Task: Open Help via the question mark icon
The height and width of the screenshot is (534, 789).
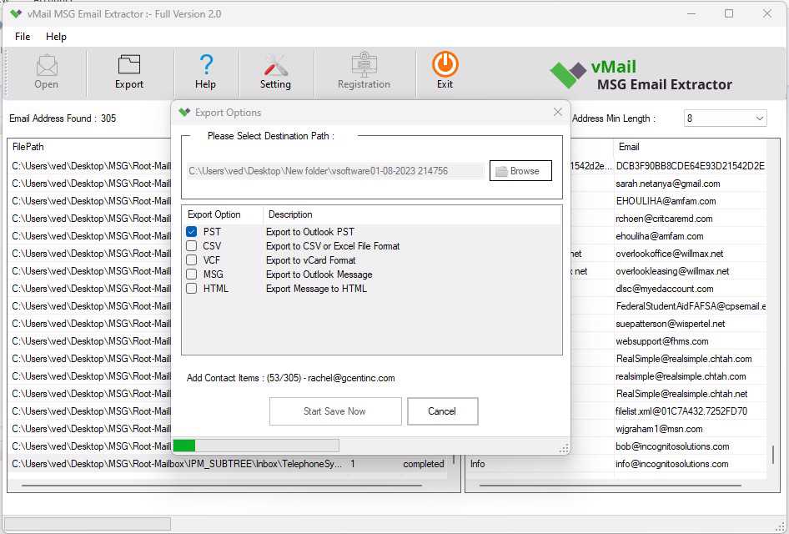Action: [206, 65]
